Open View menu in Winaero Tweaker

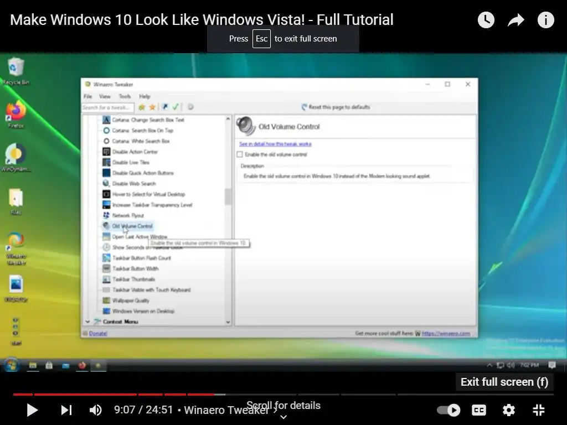105,96
